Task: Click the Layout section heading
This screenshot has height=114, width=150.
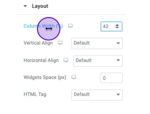Action: (x=40, y=6)
